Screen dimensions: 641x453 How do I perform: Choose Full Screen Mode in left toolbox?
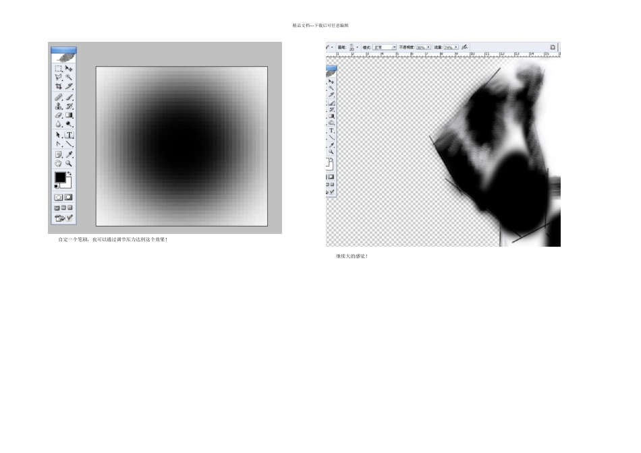coord(70,208)
